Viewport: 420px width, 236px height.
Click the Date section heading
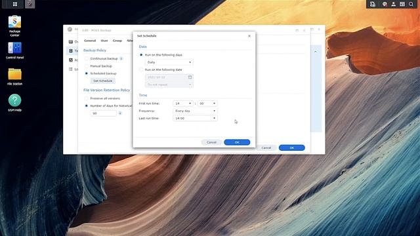point(143,47)
